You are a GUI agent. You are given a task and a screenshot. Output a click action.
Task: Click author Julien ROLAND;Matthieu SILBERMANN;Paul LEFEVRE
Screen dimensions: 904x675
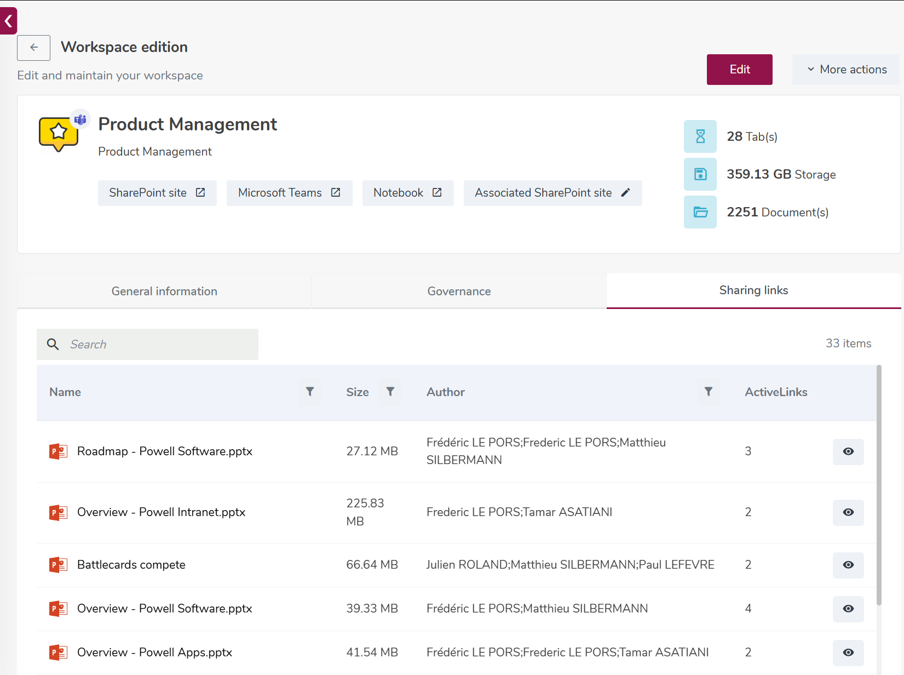tap(571, 565)
